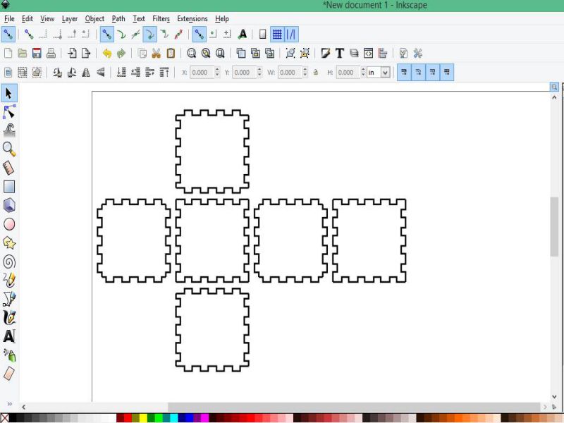Pick the Ellipse circle tool

pyautogui.click(x=9, y=224)
